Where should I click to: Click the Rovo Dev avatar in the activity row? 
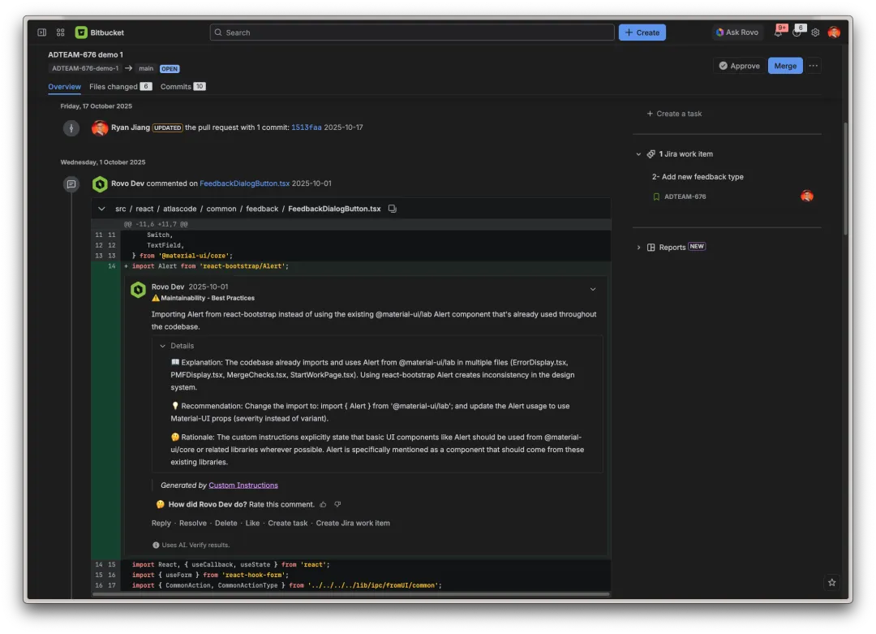(100, 184)
